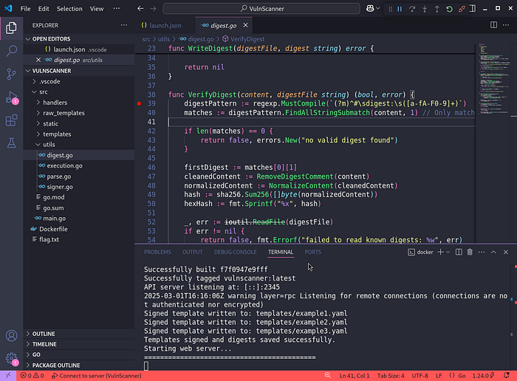Open the Explorer view in activity bar
This screenshot has height=381, width=517.
click(11, 27)
